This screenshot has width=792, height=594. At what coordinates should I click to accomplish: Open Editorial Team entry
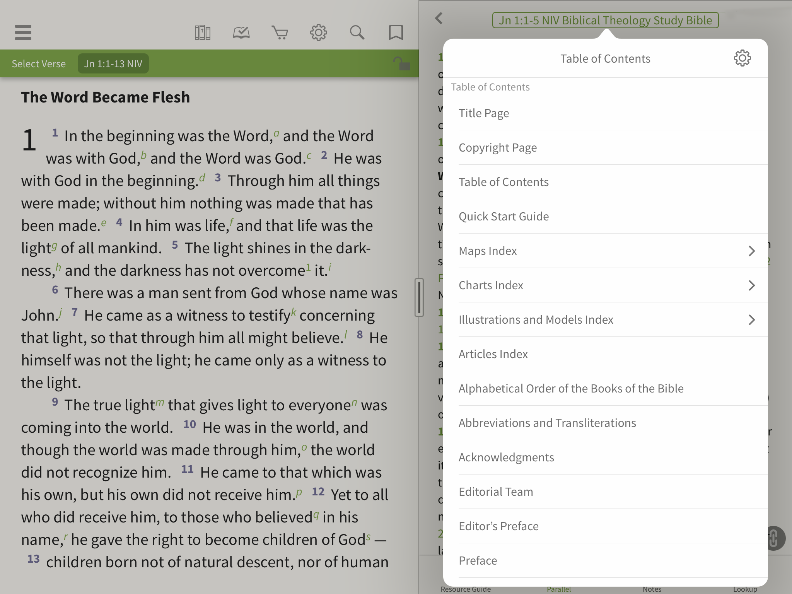point(605,492)
